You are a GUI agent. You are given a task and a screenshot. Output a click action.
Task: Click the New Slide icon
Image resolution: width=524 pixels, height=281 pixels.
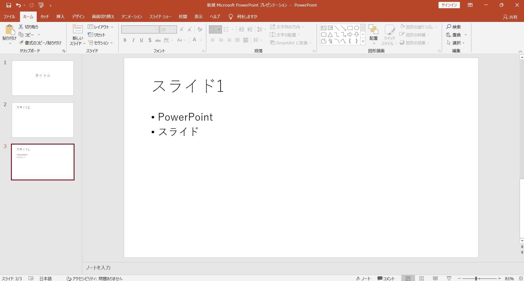coord(78,29)
